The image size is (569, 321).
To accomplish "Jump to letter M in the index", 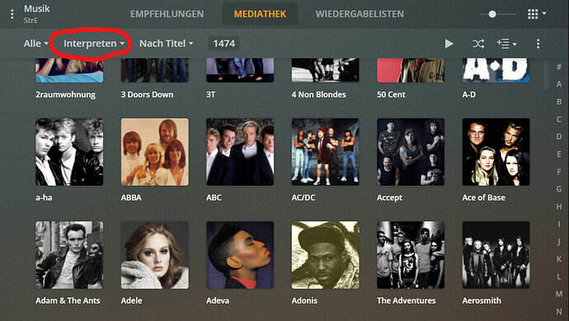I will click(559, 294).
